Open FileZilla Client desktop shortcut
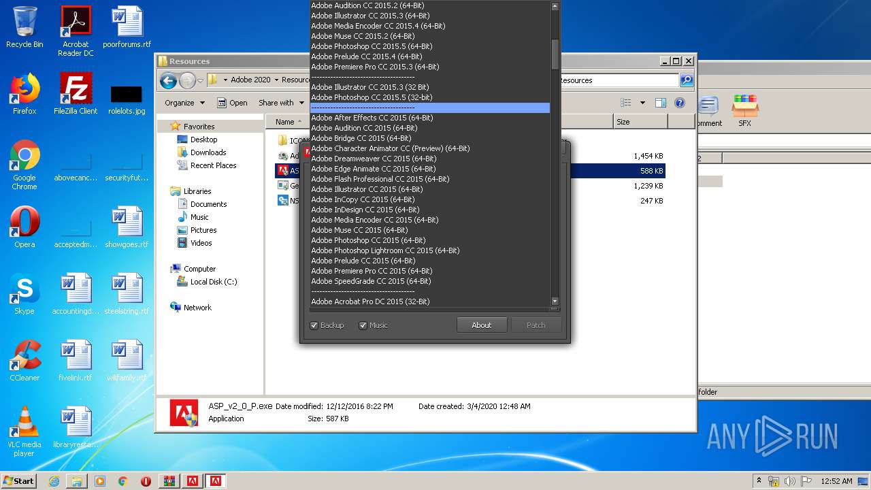 [76, 94]
